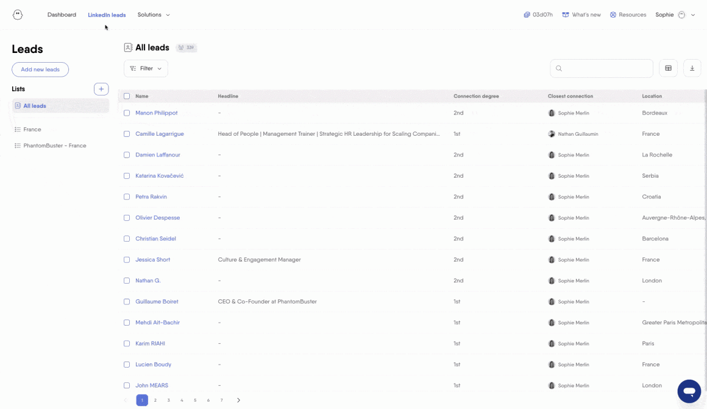
Task: Switch to the Dashboard tab
Action: click(62, 15)
